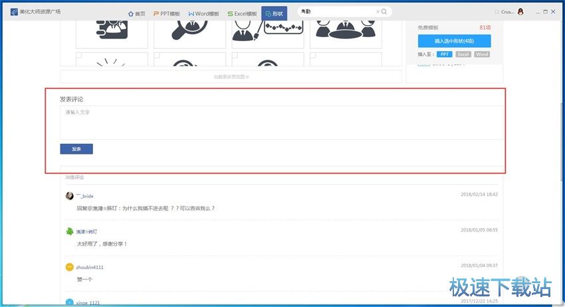565x307 pixels.
Task: Select the 形状 shapes tab
Action: [x=275, y=14]
